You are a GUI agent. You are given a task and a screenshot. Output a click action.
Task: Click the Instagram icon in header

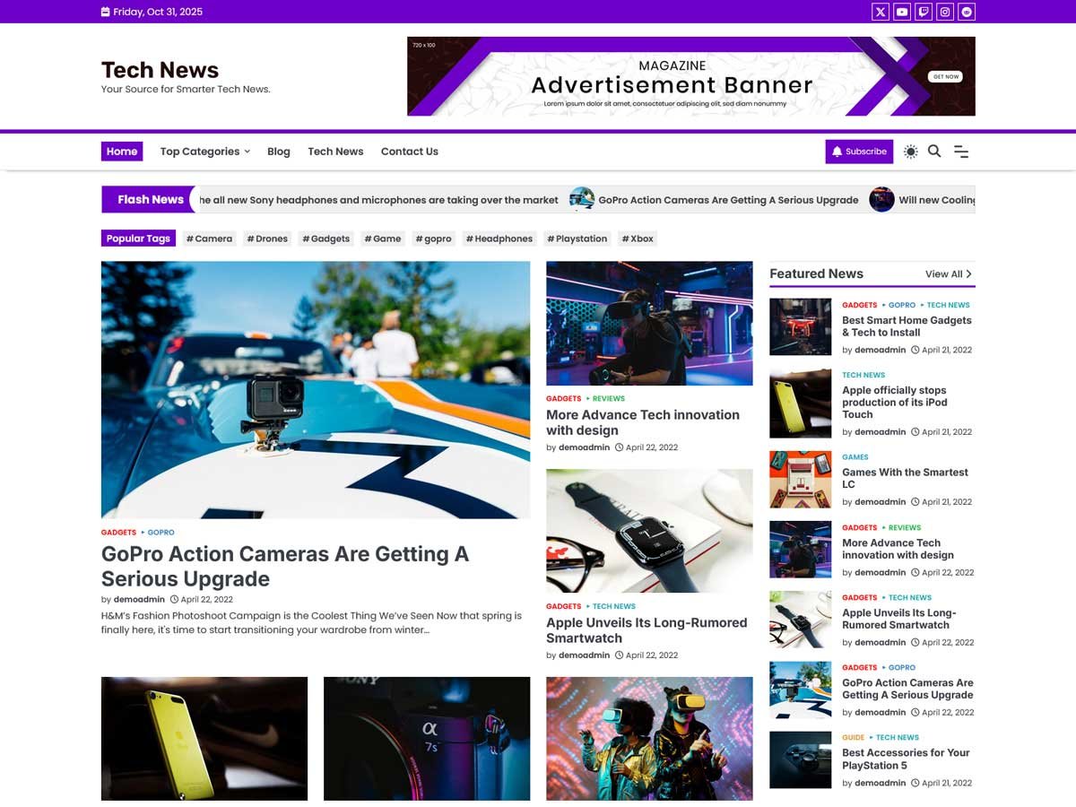tap(945, 12)
